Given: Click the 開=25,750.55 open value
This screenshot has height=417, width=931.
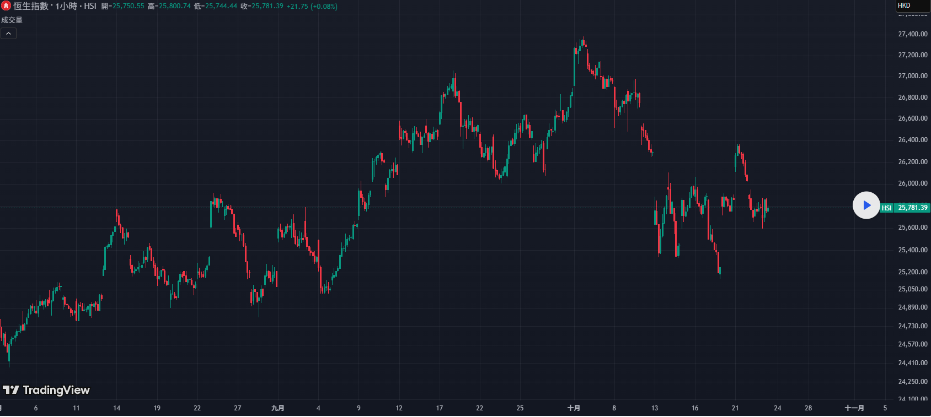Looking at the screenshot, I should [x=122, y=6].
